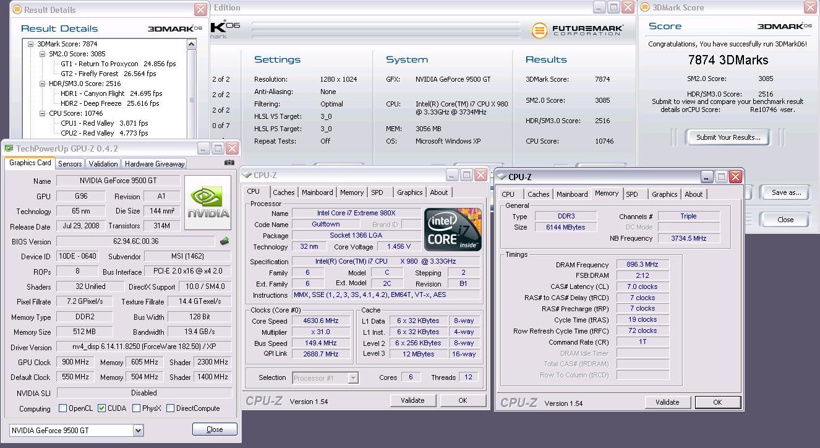This screenshot has width=820, height=448.
Task: Enable the OpenCL checkbox
Action: pos(62,408)
